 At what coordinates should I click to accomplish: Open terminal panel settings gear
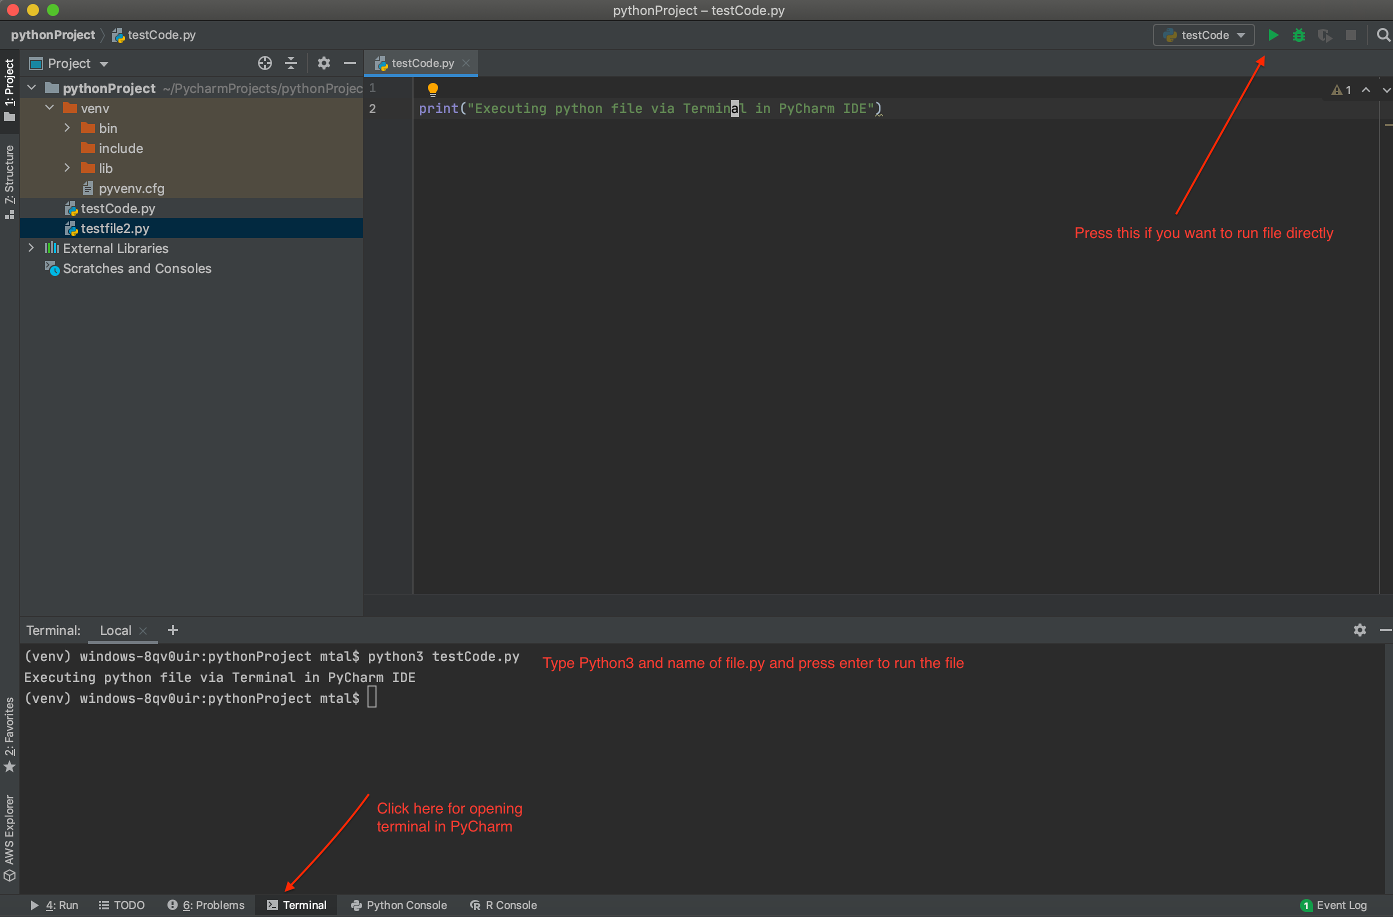point(1359,629)
